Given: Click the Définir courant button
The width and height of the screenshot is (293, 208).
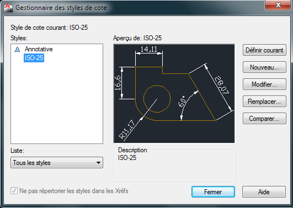Looking at the screenshot, I should [x=264, y=50].
